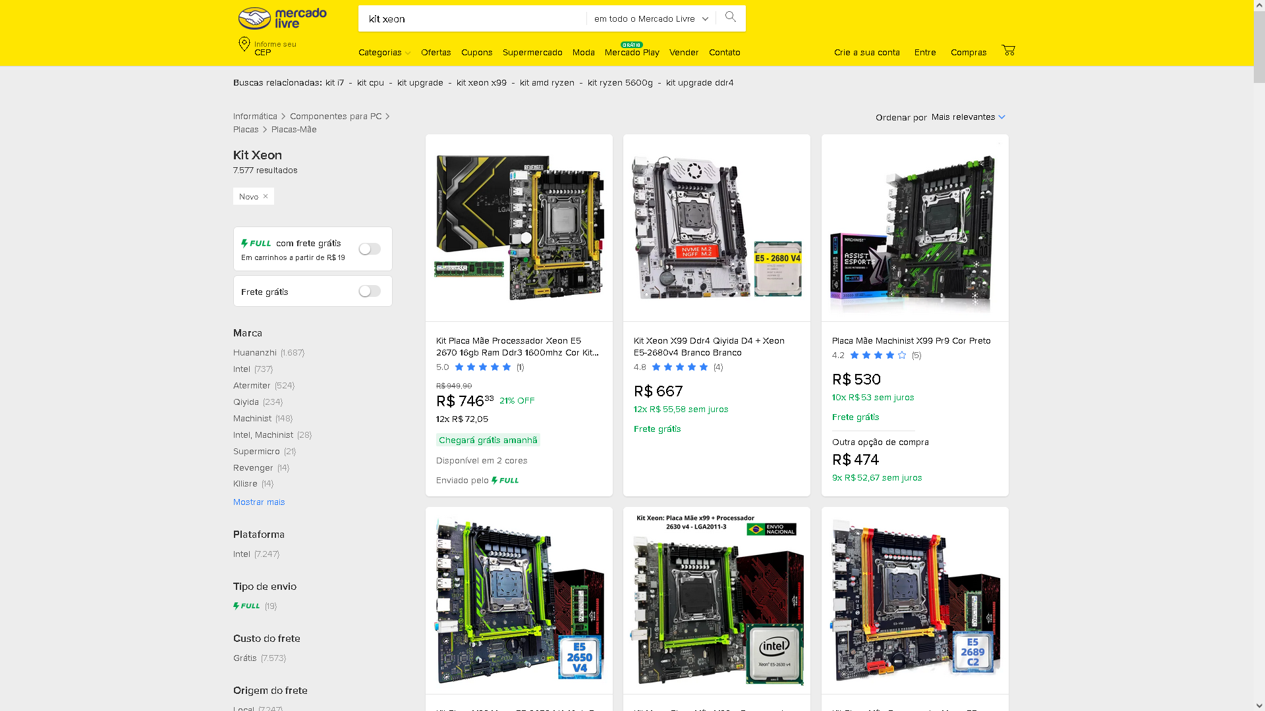The height and width of the screenshot is (711, 1265).
Task: Click star rating of Xeon E5 2670 kit
Action: point(482,367)
